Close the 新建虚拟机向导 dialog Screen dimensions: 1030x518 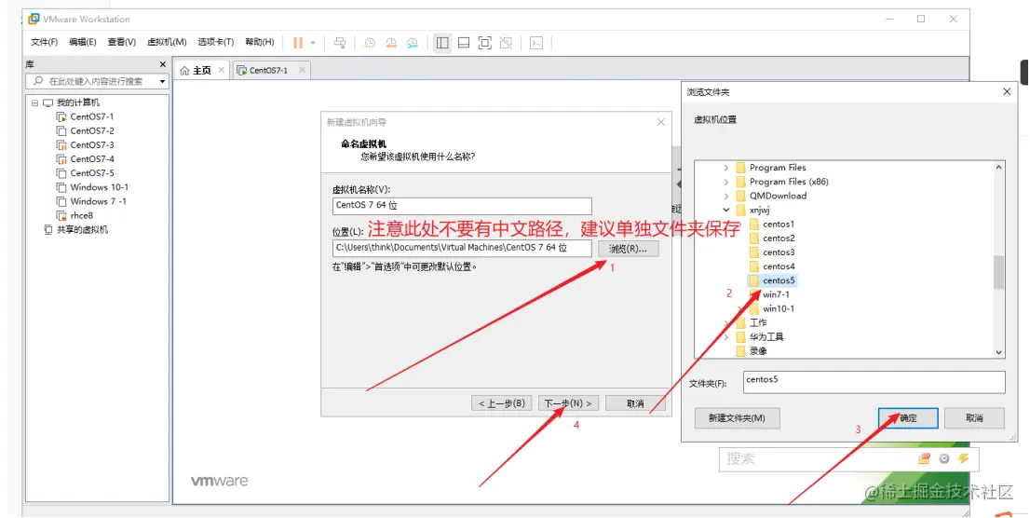coord(661,122)
